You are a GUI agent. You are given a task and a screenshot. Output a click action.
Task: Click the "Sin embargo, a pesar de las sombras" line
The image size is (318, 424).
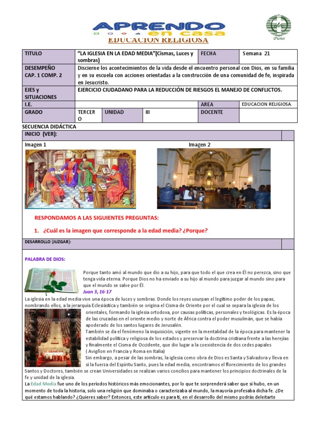pos(187,358)
